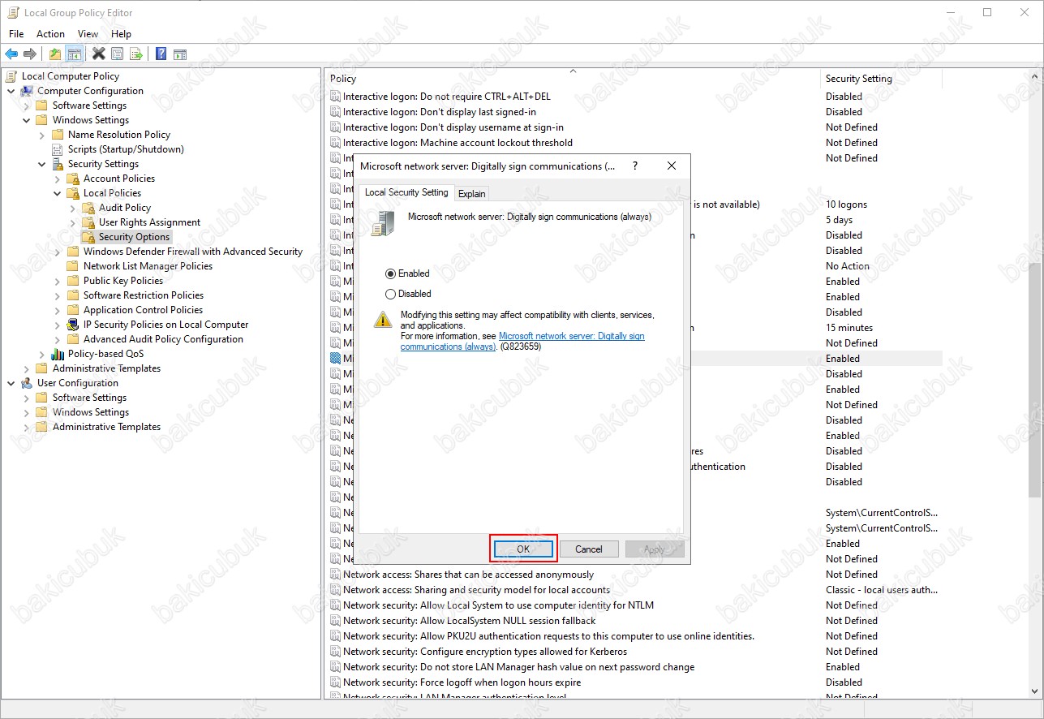Toggle Show/Hide Action Pane icon
Viewport: 1044px width, 719px height.
tap(180, 54)
